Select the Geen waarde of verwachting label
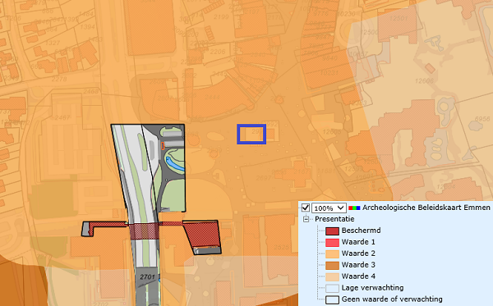This screenshot has width=493, height=306. (392, 299)
